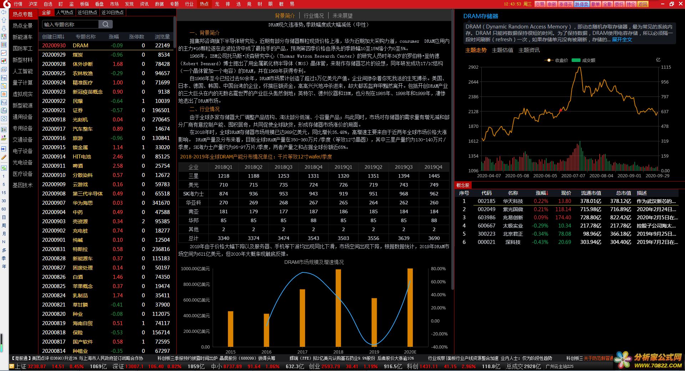This screenshot has width=685, height=371.
Task: Switch to the 主题资讯 tab
Action: [529, 50]
